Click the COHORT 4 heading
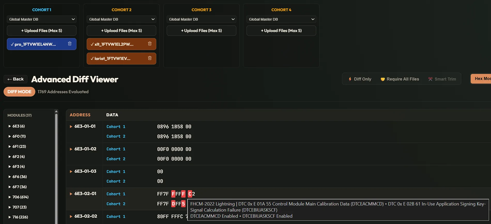This screenshot has width=491, height=224. 281,10
